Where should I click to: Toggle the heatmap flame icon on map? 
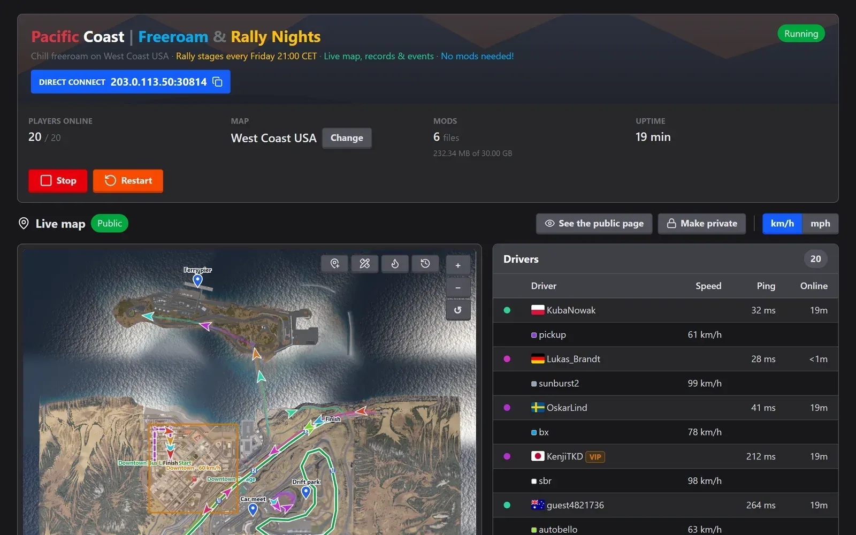pyautogui.click(x=395, y=264)
